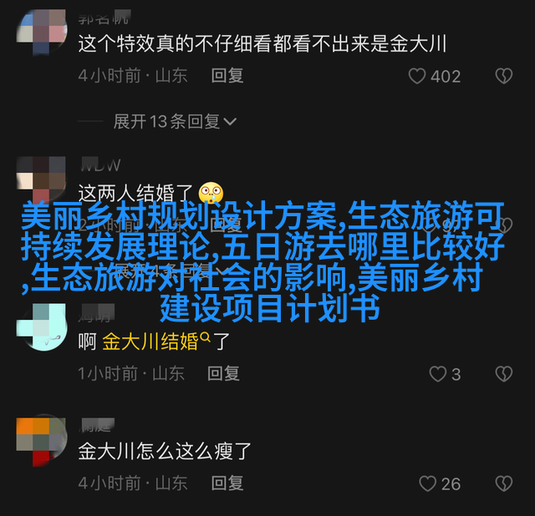Reply to the 金大川怎么这么瘦了 comment
535x516 pixels.
pos(227,483)
